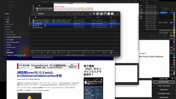The height and width of the screenshot is (99, 176).
Task: Click the run triangle in background script editor
Action: (x=154, y=35)
